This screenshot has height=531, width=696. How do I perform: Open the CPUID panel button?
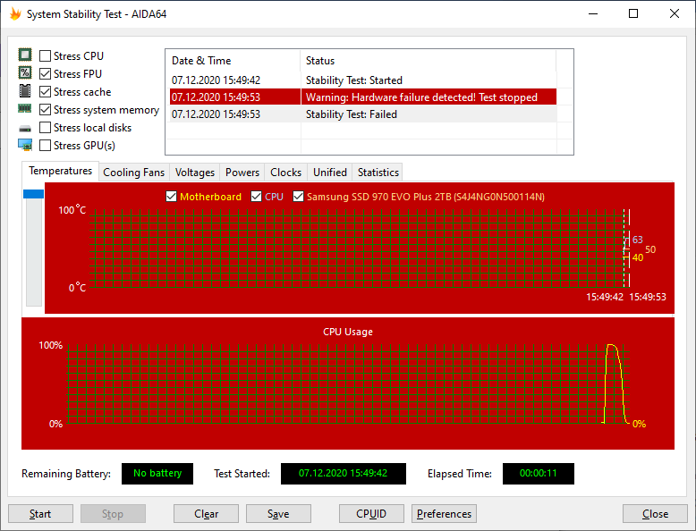pos(371,514)
